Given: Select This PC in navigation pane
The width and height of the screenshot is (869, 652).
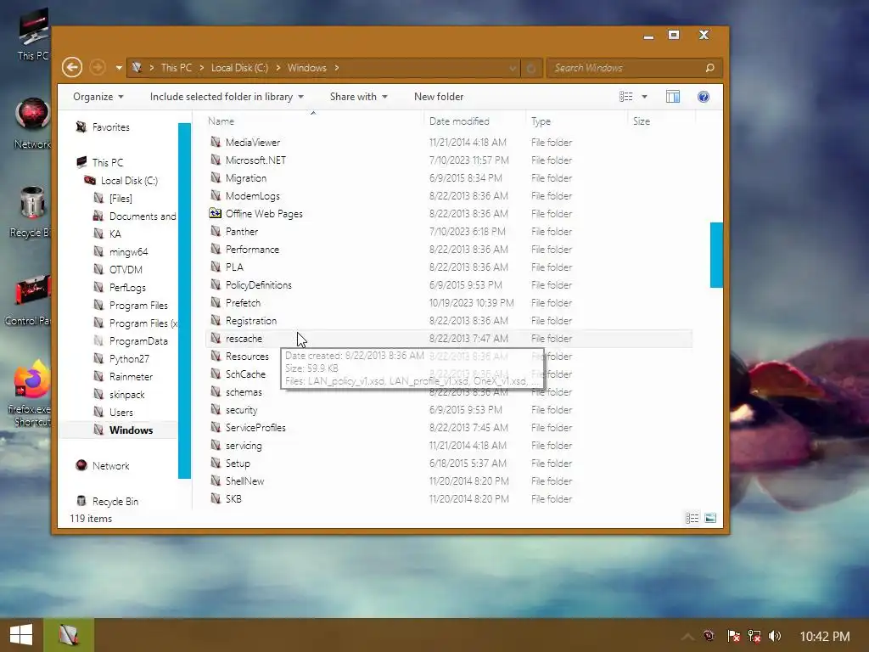Looking at the screenshot, I should [108, 162].
